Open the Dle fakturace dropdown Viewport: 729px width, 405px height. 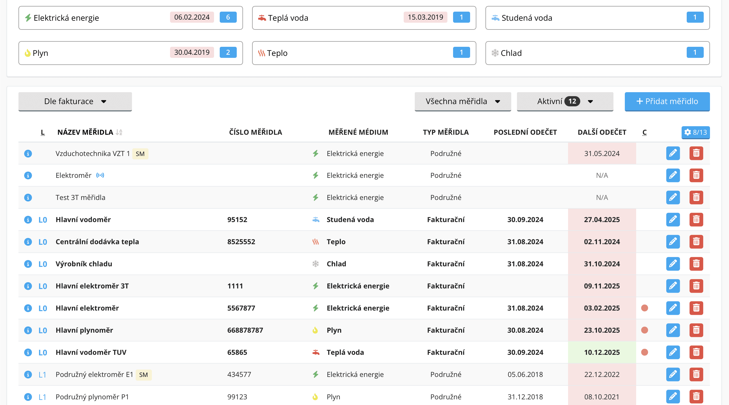[75, 101]
